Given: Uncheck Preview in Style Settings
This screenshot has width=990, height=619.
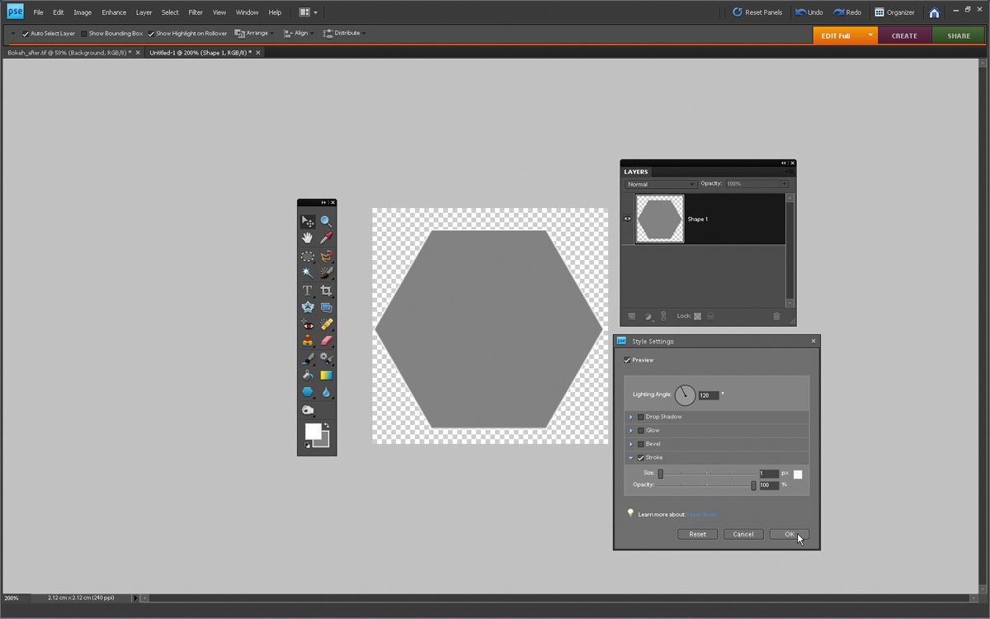Looking at the screenshot, I should click(x=628, y=361).
